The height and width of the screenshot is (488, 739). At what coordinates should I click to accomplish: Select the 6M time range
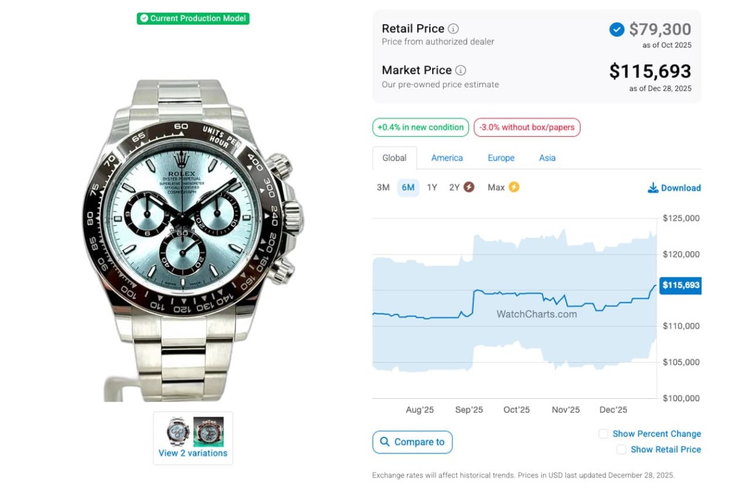408,188
